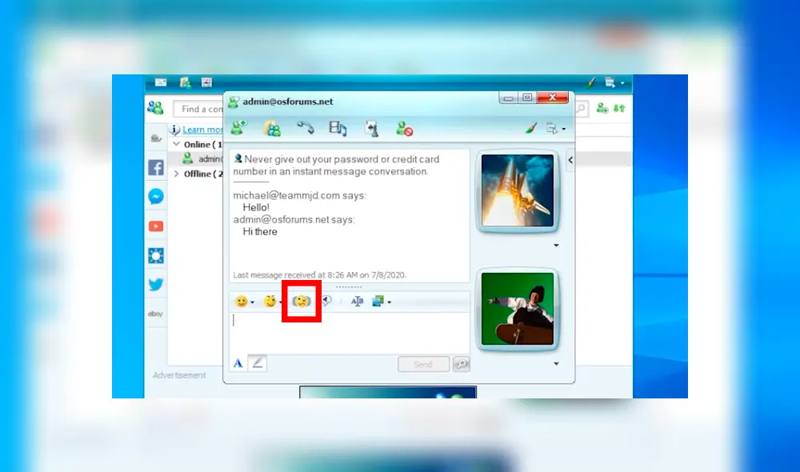The height and width of the screenshot is (472, 800).
Task: Click the share video and music icon
Action: tap(338, 128)
